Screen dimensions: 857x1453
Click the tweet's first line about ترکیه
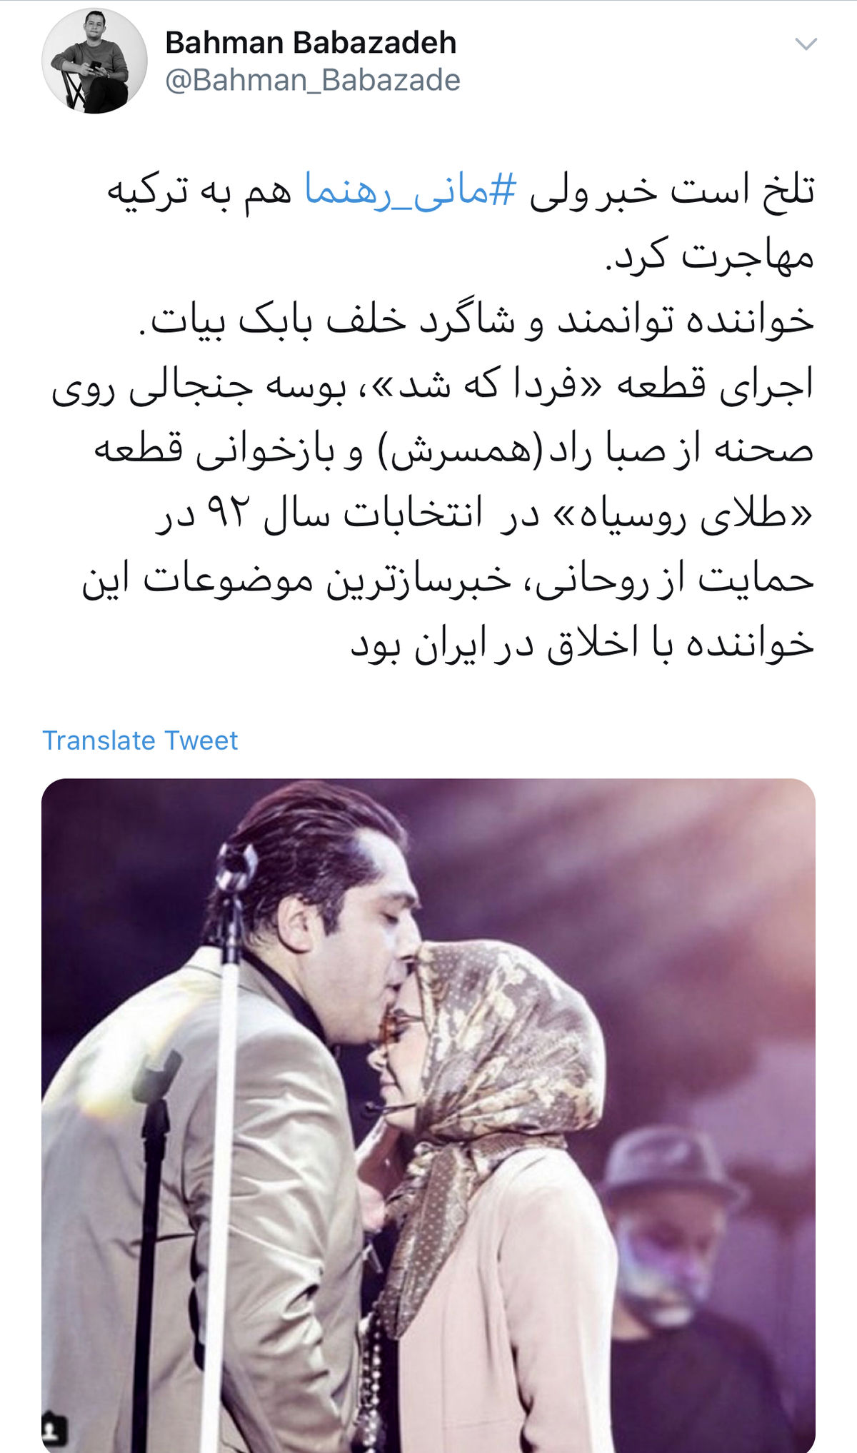pyautogui.click(x=461, y=191)
